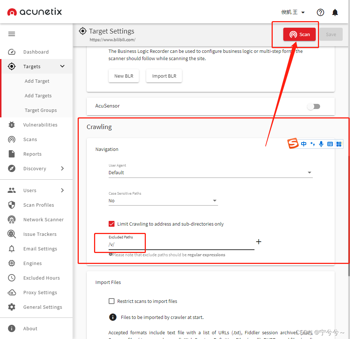Click the Engines chip icon
The width and height of the screenshot is (350, 339).
(x=12, y=263)
